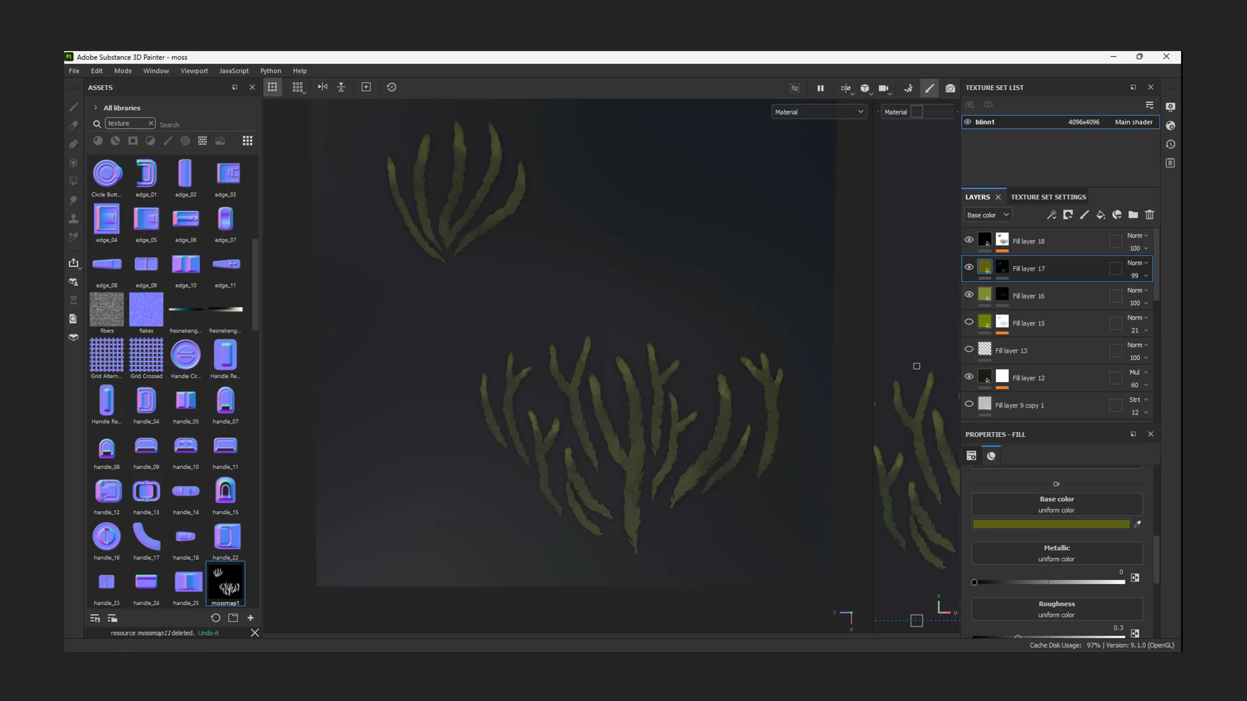Click the base color eyedropper picker icon

coord(1137,524)
